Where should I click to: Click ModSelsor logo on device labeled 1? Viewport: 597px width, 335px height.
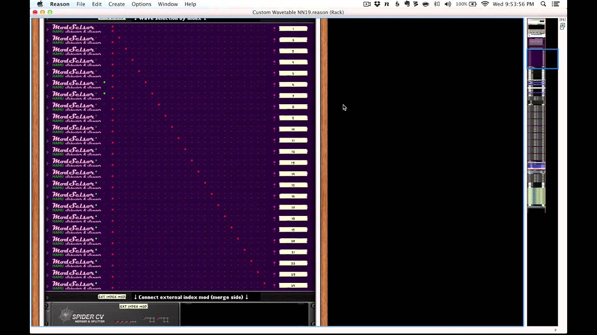[x=73, y=27]
